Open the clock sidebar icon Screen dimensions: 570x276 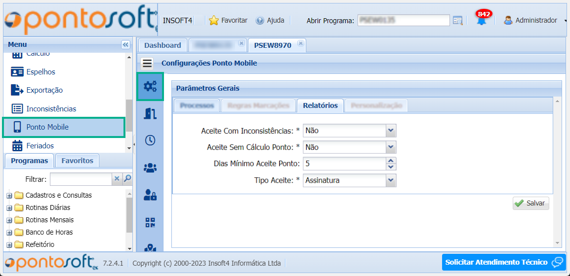pos(150,140)
